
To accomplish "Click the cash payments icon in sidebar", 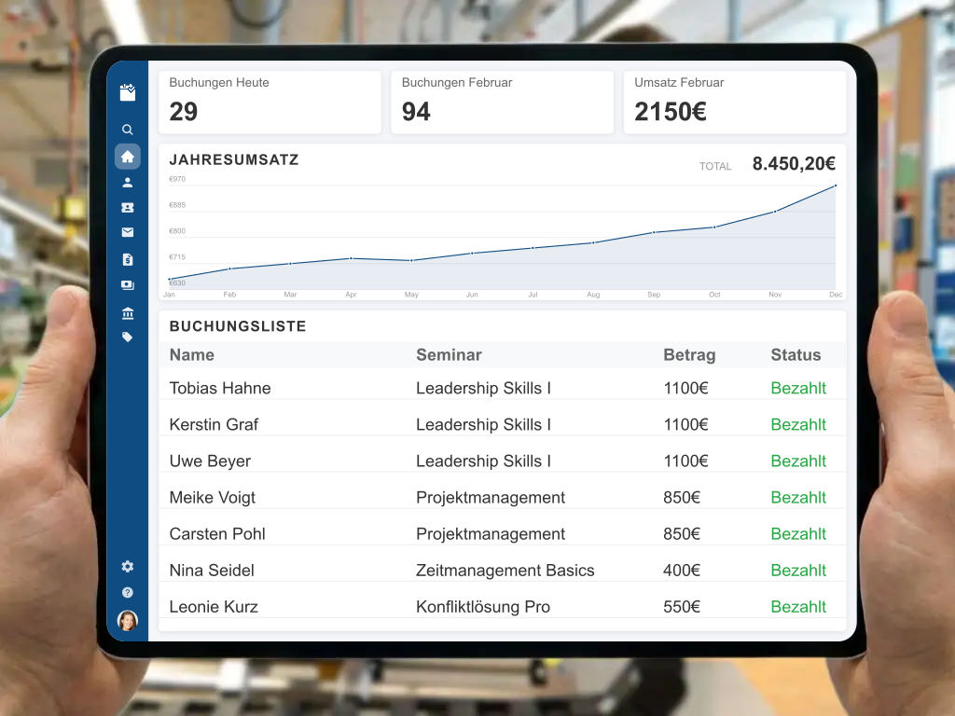I will coord(128,285).
